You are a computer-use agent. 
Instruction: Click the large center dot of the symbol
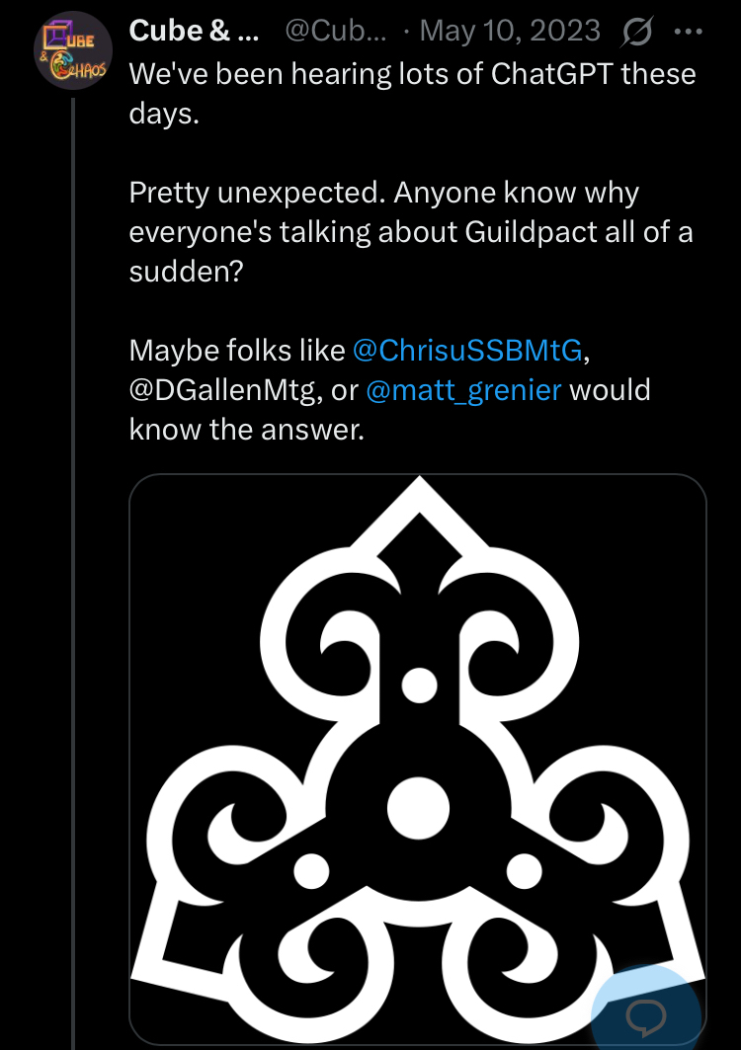[x=418, y=810]
